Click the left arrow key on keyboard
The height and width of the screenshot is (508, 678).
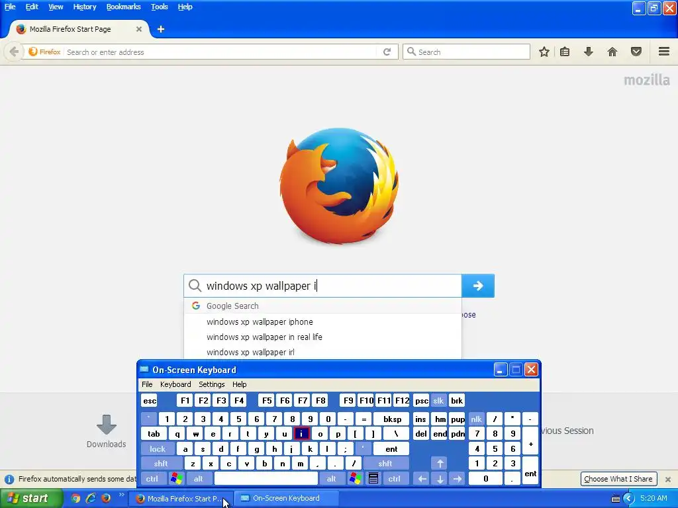tap(422, 479)
